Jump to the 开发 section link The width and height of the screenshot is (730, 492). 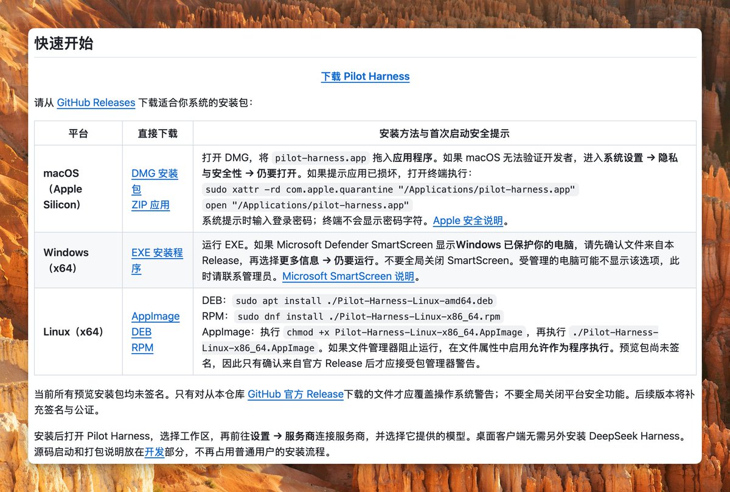155,452
